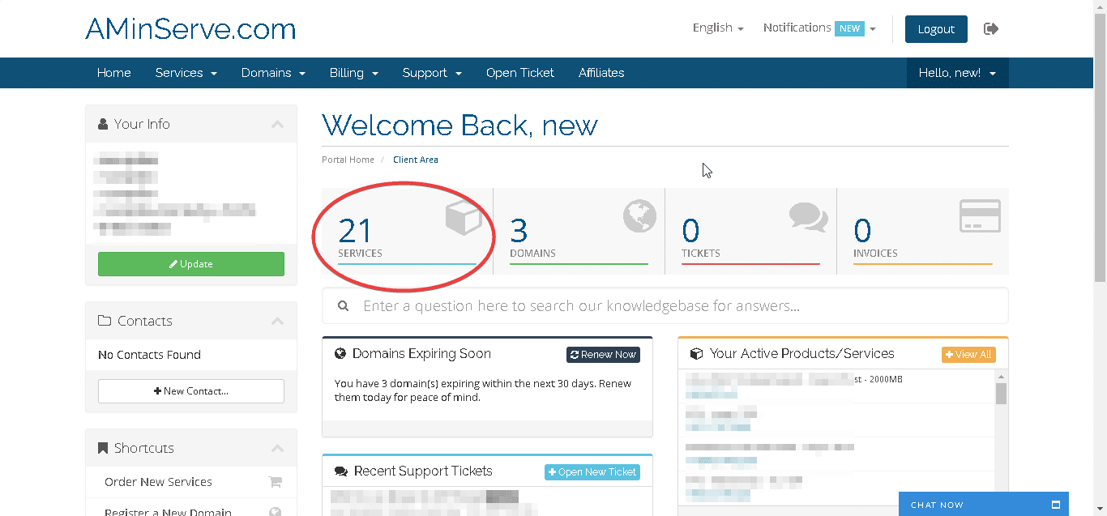This screenshot has width=1107, height=516.
Task: Click the shopping cart icon beside Order New Services
Action: pyautogui.click(x=276, y=482)
